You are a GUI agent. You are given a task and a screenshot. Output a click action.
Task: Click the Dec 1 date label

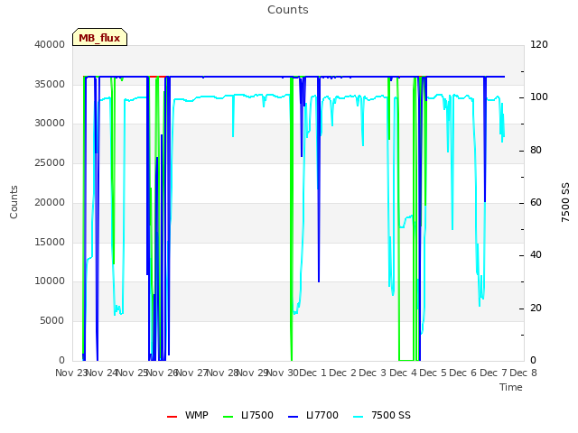[313, 373]
